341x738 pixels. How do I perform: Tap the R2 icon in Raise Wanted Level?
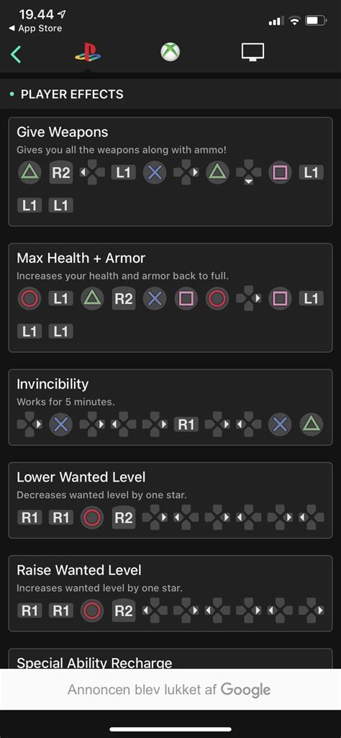[124, 611]
